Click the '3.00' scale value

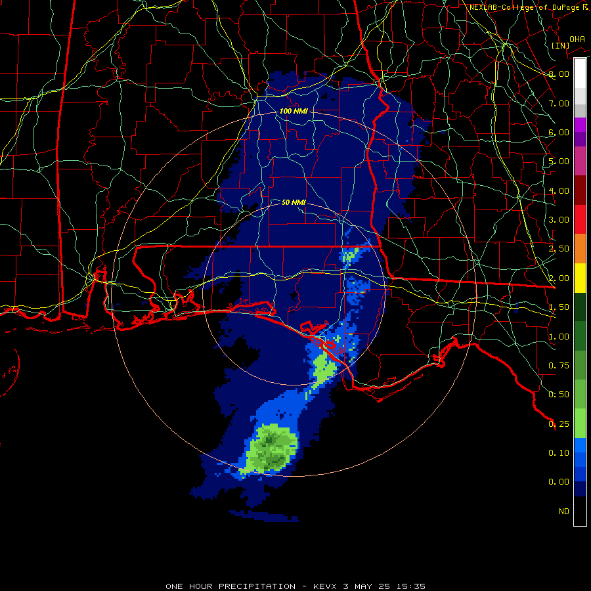pos(559,220)
